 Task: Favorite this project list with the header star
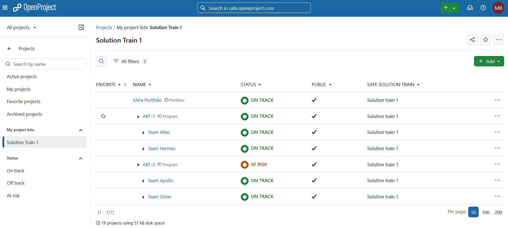click(x=486, y=40)
